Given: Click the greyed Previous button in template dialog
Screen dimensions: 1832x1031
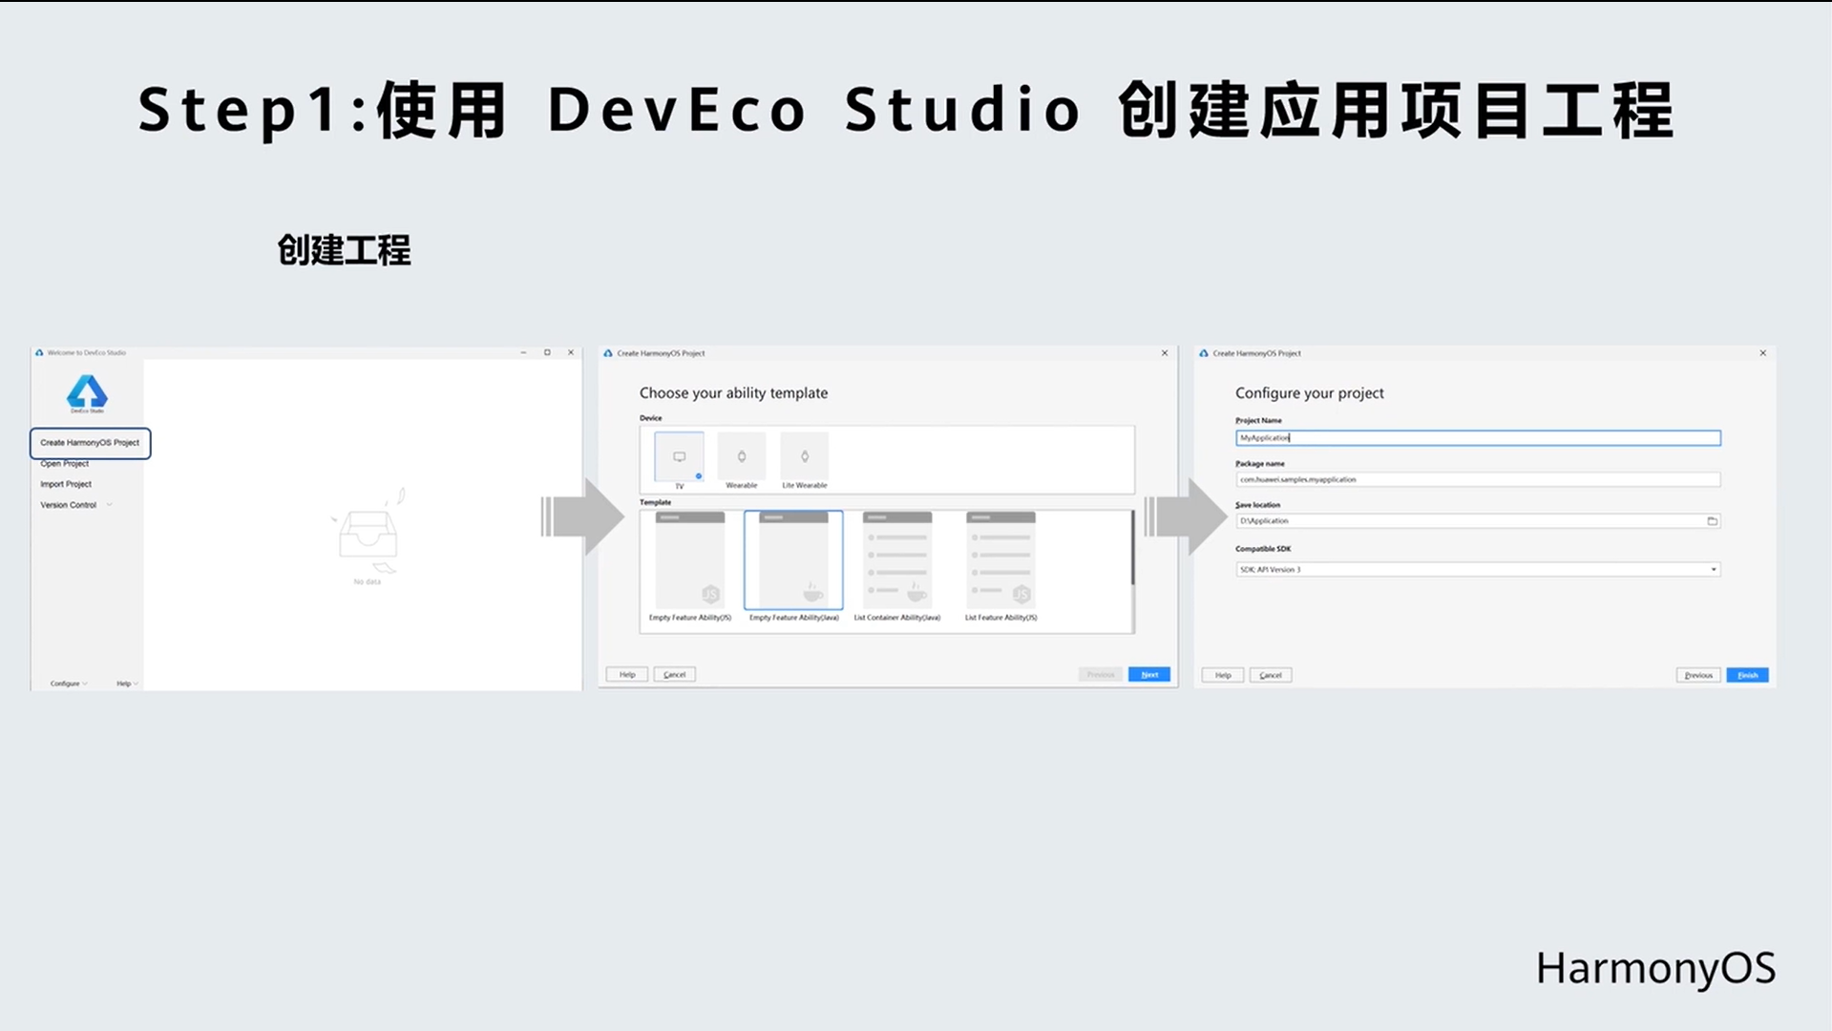Looking at the screenshot, I should (x=1101, y=675).
